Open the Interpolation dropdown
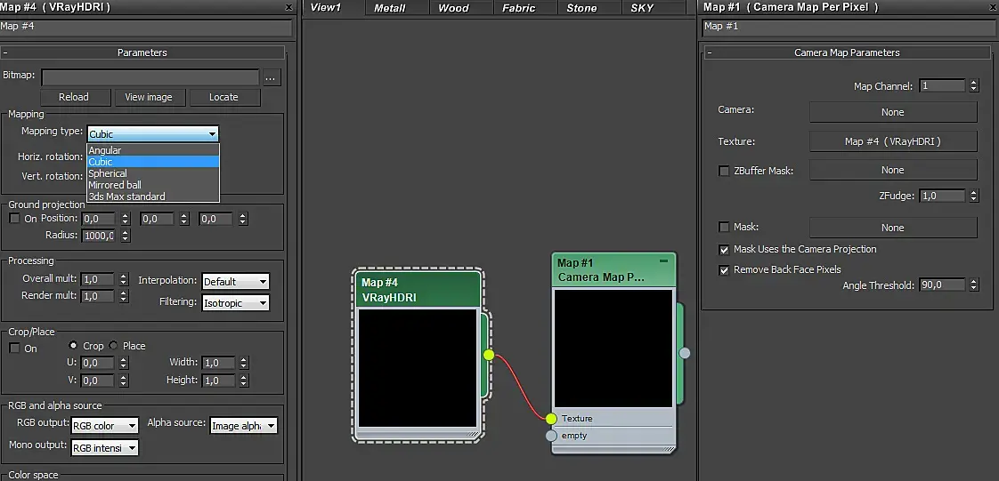The height and width of the screenshot is (481, 999). click(236, 281)
